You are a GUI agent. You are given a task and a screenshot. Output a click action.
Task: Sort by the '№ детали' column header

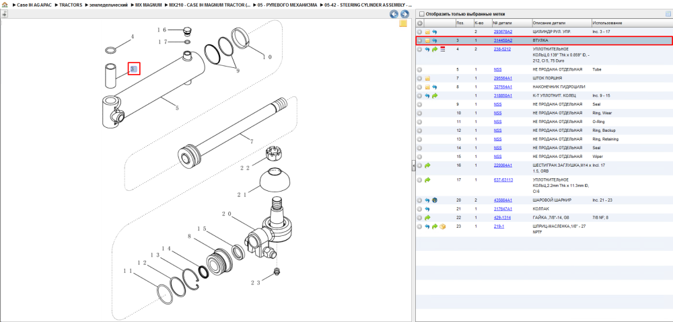point(511,23)
